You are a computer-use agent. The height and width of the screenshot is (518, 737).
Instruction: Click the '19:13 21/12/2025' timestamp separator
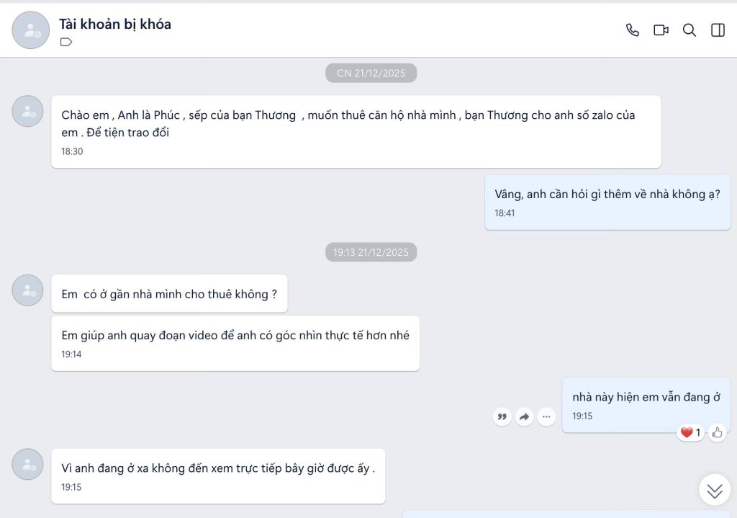pos(371,252)
